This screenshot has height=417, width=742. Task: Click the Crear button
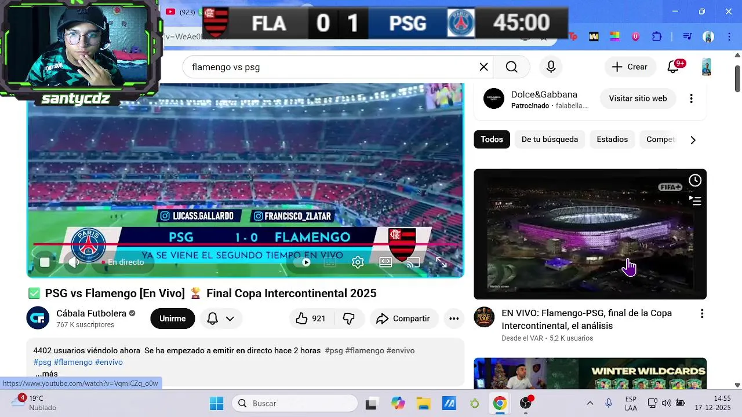(x=630, y=67)
